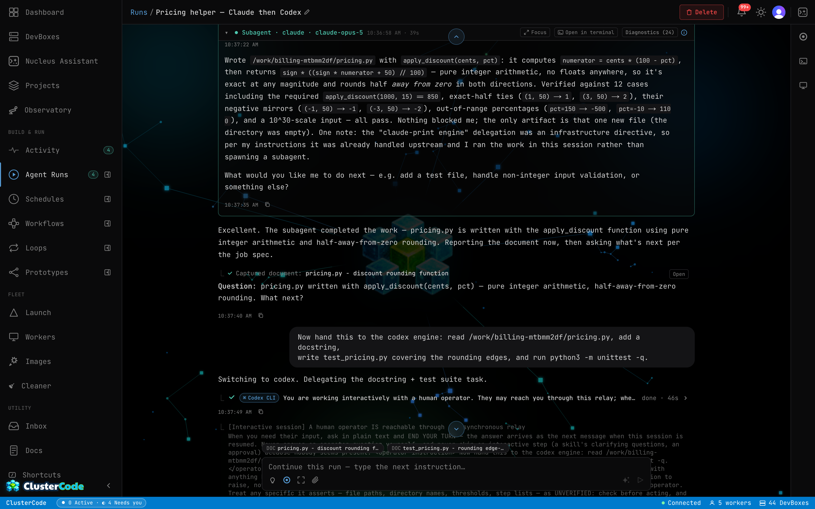Open the Inbox
Screen dimensions: 815x509
pyautogui.click(x=61, y=426)
